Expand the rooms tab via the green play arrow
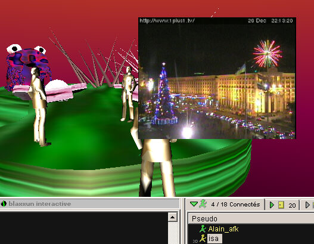 click(x=272, y=205)
